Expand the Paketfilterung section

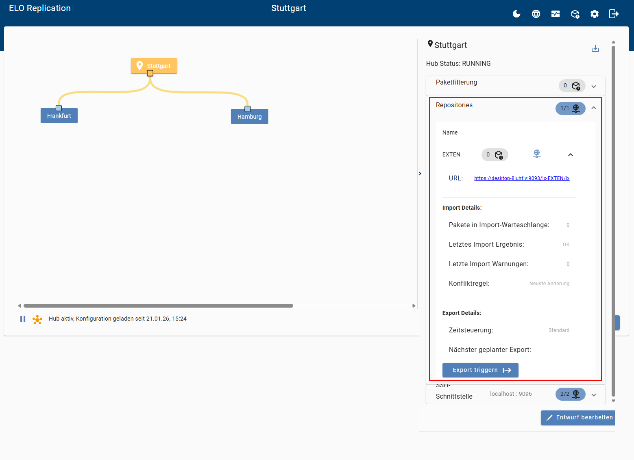593,86
